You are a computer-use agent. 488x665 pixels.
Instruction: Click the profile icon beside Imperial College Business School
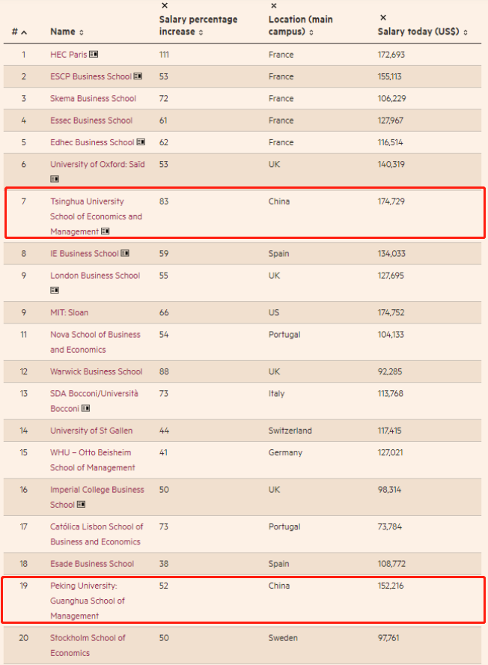click(x=82, y=505)
